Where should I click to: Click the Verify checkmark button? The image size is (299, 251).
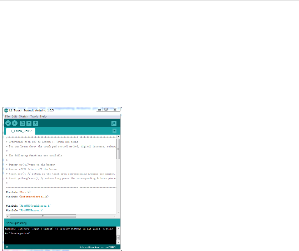(x=8, y=123)
